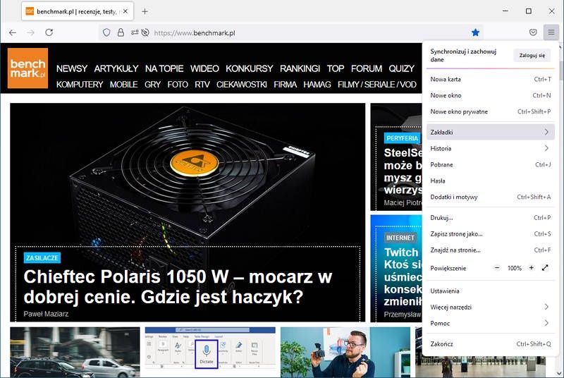The width and height of the screenshot is (564, 378).
Task: Open the CIEKAWOSTKI category link
Action: (x=242, y=85)
